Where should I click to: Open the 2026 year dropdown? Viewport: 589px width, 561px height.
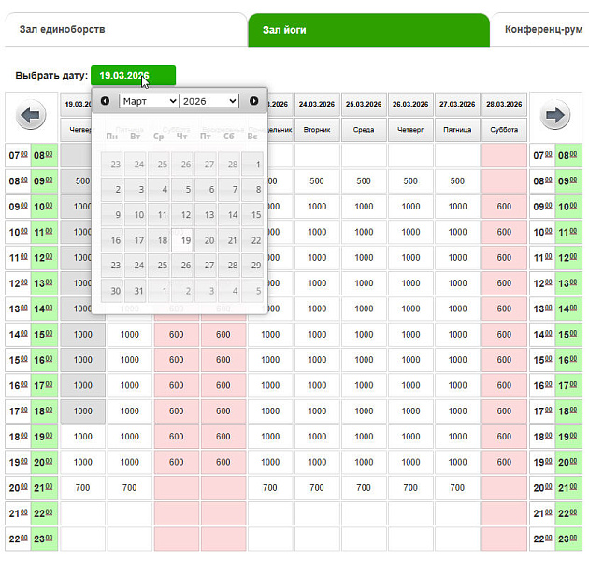pyautogui.click(x=209, y=101)
